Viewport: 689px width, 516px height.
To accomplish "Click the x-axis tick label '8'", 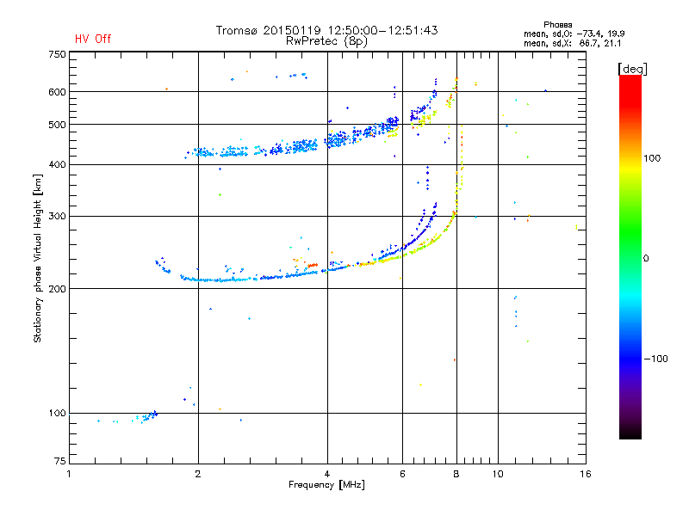I will (456, 474).
